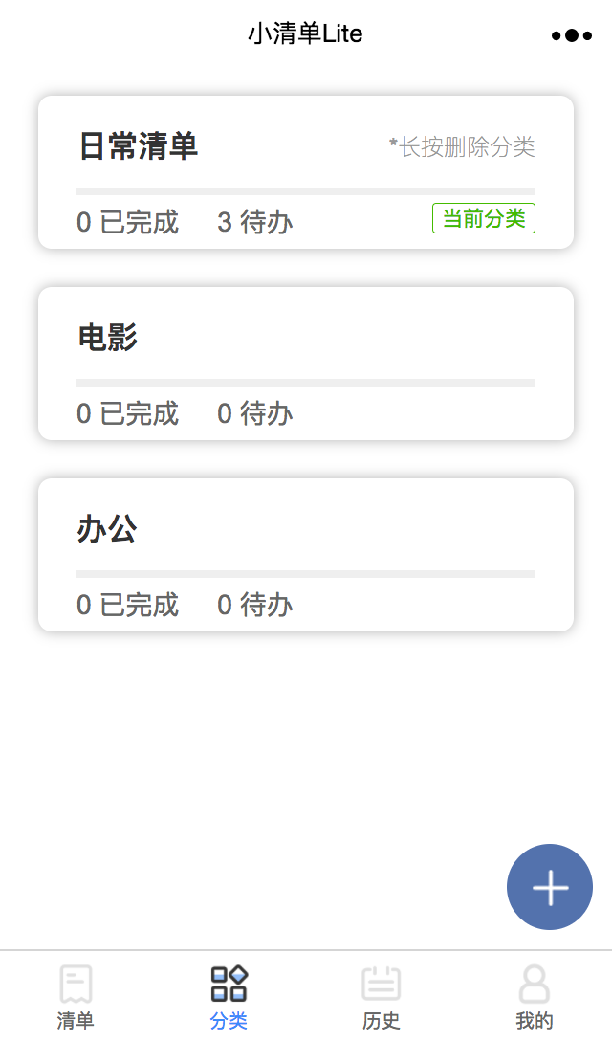The height and width of the screenshot is (1041, 612).
Task: Click 0 已完成 in the 办公 card
Action: click(x=127, y=605)
